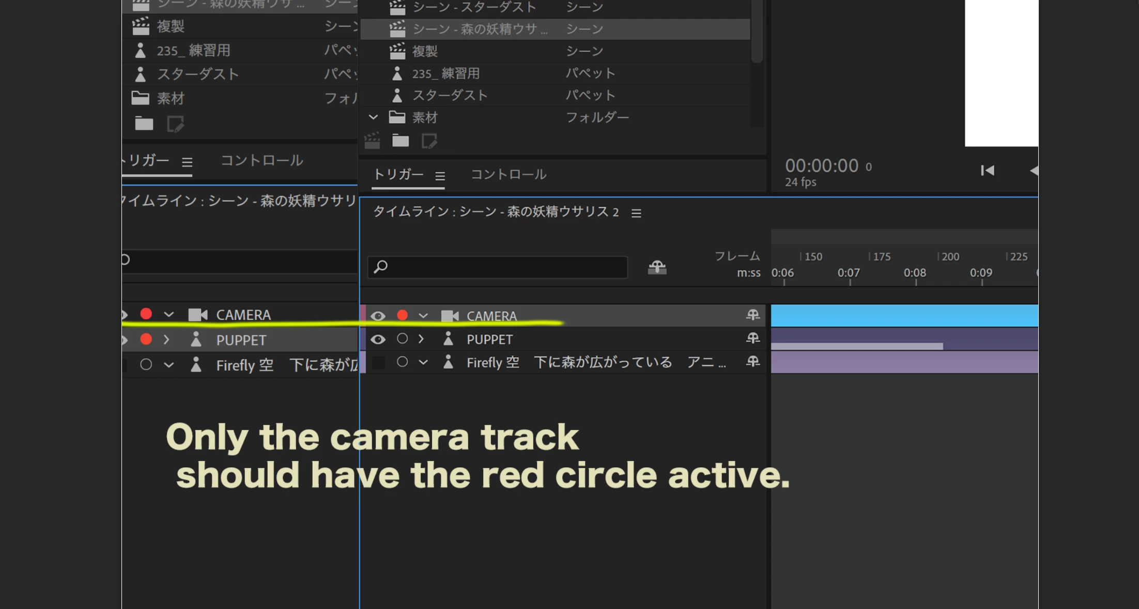
Task: Click new folder icon in right project panel
Action: tap(400, 141)
